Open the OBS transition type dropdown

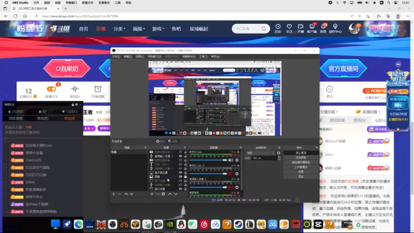(x=261, y=153)
